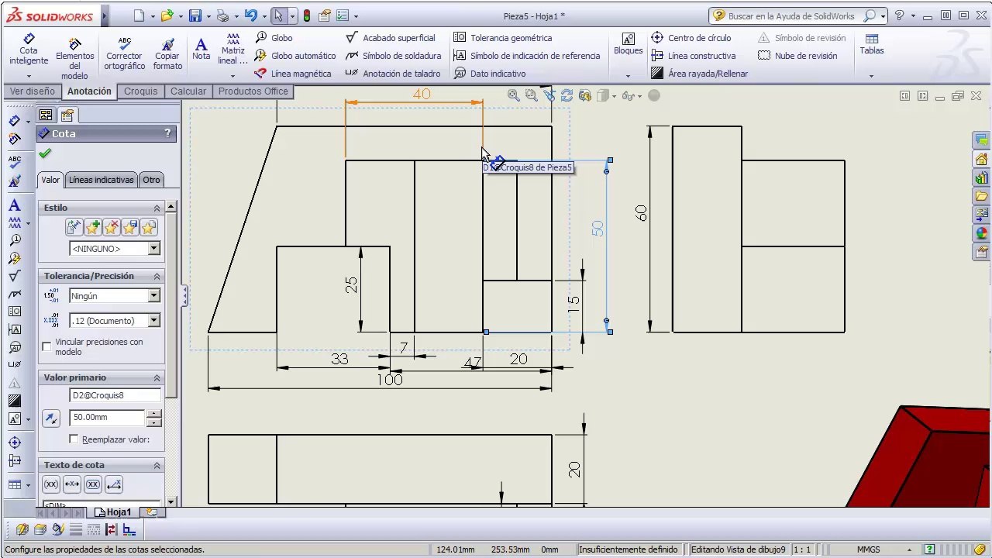Click the 50.00mm value field

click(x=107, y=417)
